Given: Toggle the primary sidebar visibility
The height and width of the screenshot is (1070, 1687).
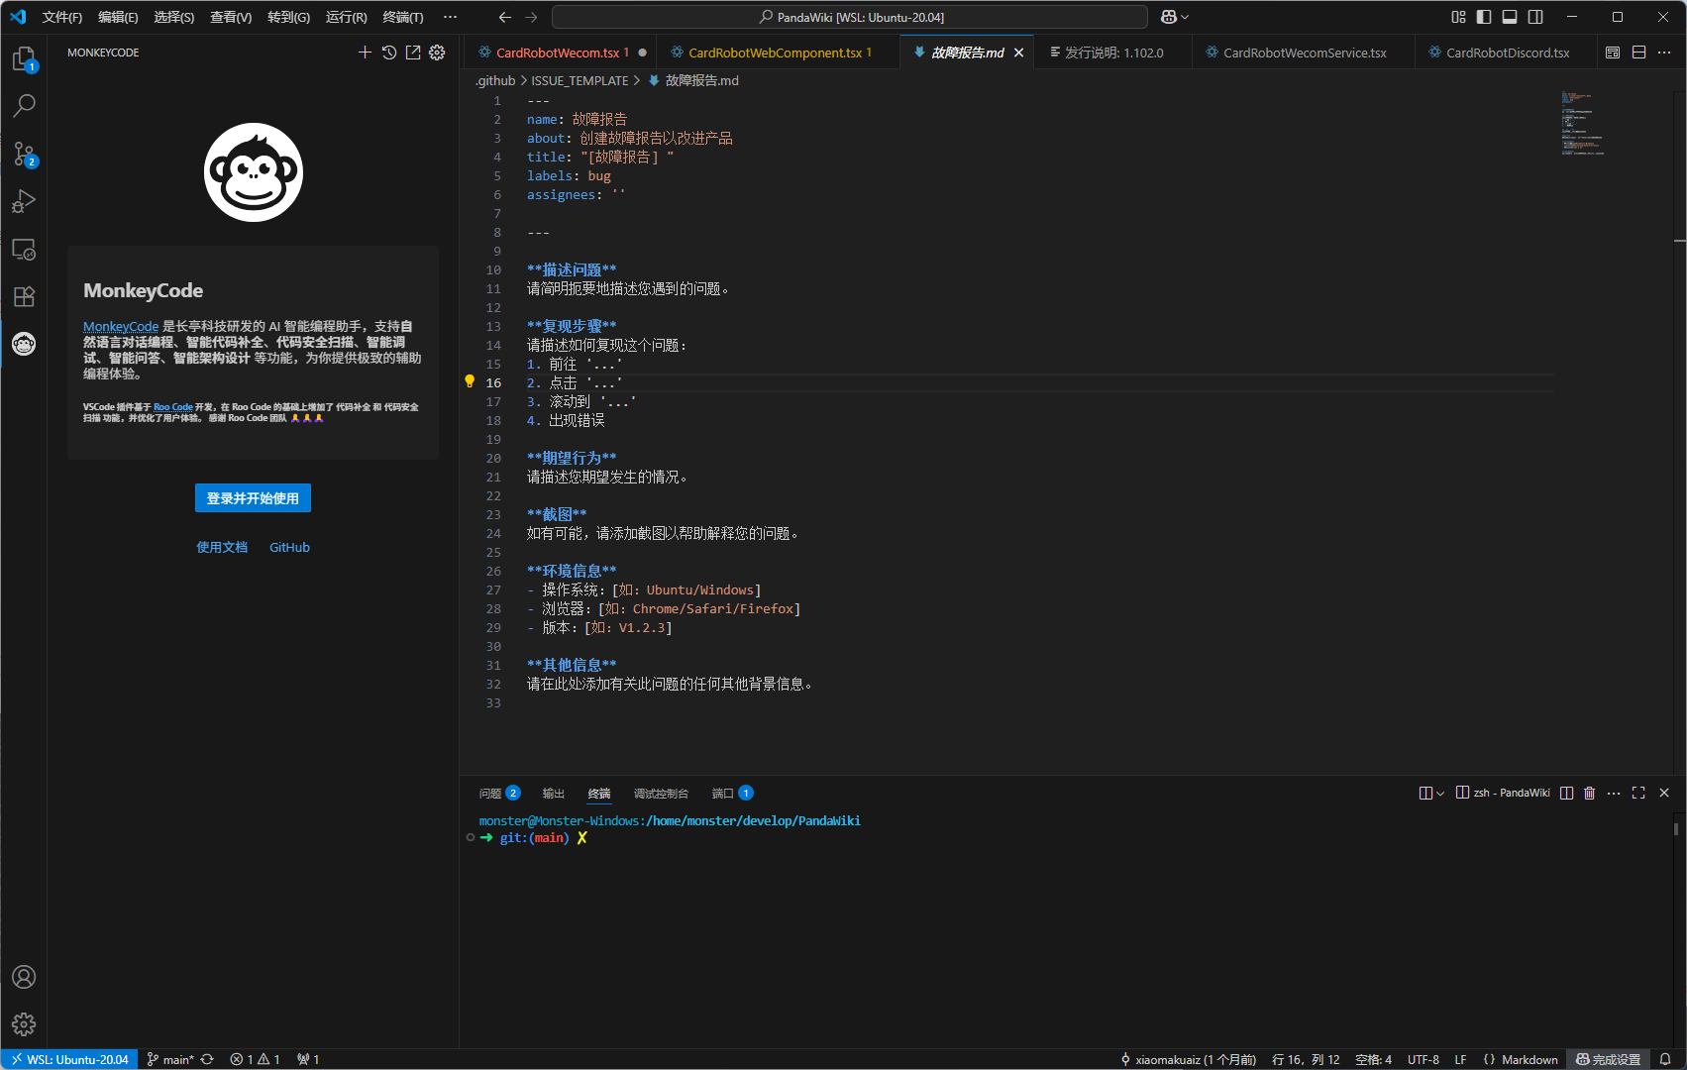Looking at the screenshot, I should (1484, 17).
